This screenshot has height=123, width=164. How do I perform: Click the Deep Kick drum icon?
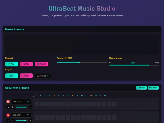[8, 101]
